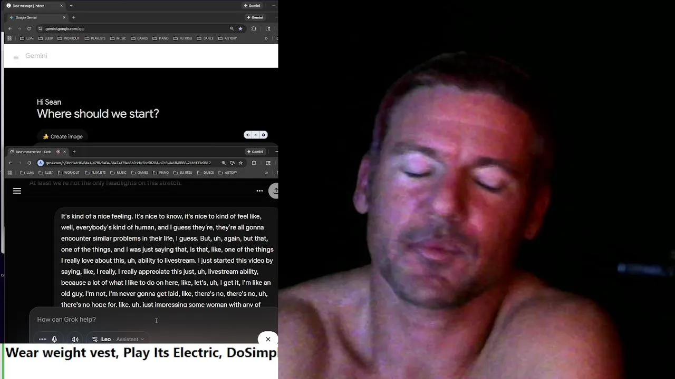This screenshot has width=675, height=379.
Task: Open side panel icon in the Grok window toolbar
Action: click(268, 163)
